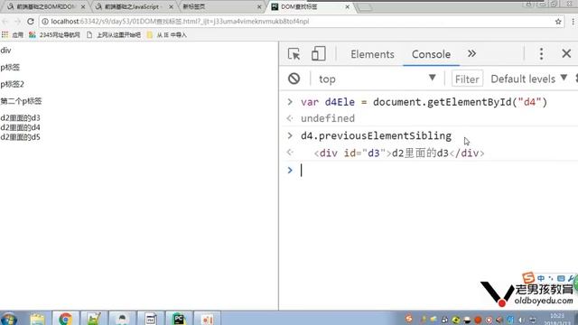Open the 2345网址导航 bookmark
The image size is (578, 325).
point(54,35)
